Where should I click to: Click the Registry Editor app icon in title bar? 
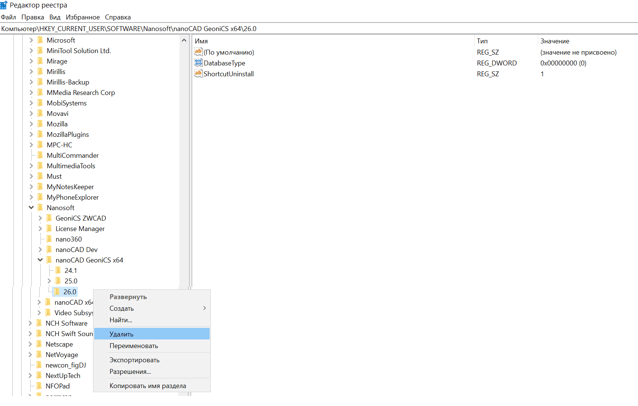coord(4,5)
